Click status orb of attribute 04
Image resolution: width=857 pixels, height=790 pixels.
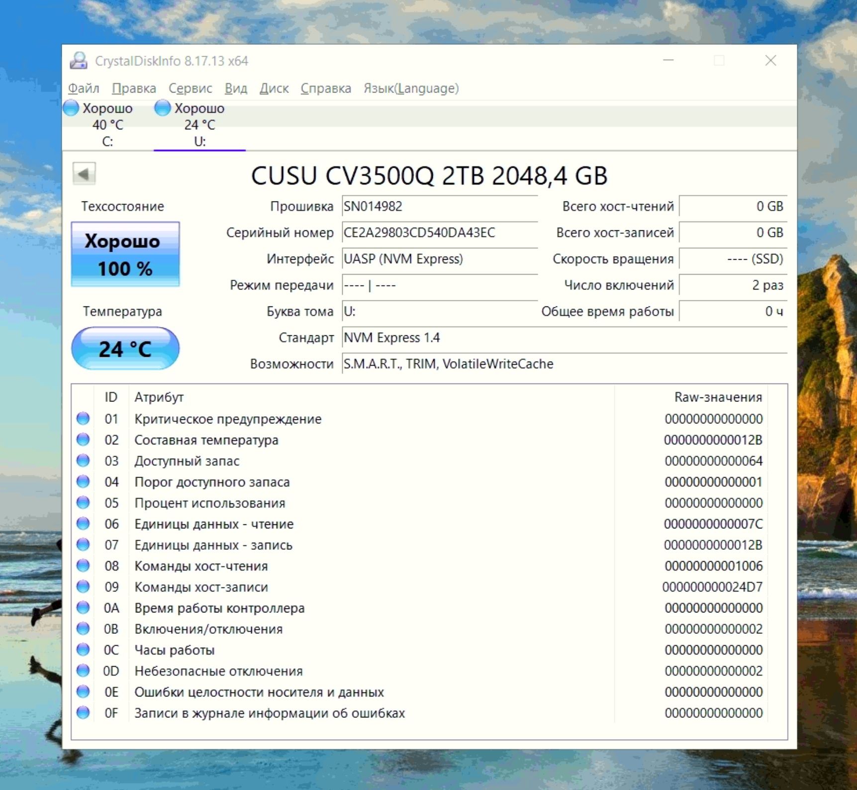(83, 482)
